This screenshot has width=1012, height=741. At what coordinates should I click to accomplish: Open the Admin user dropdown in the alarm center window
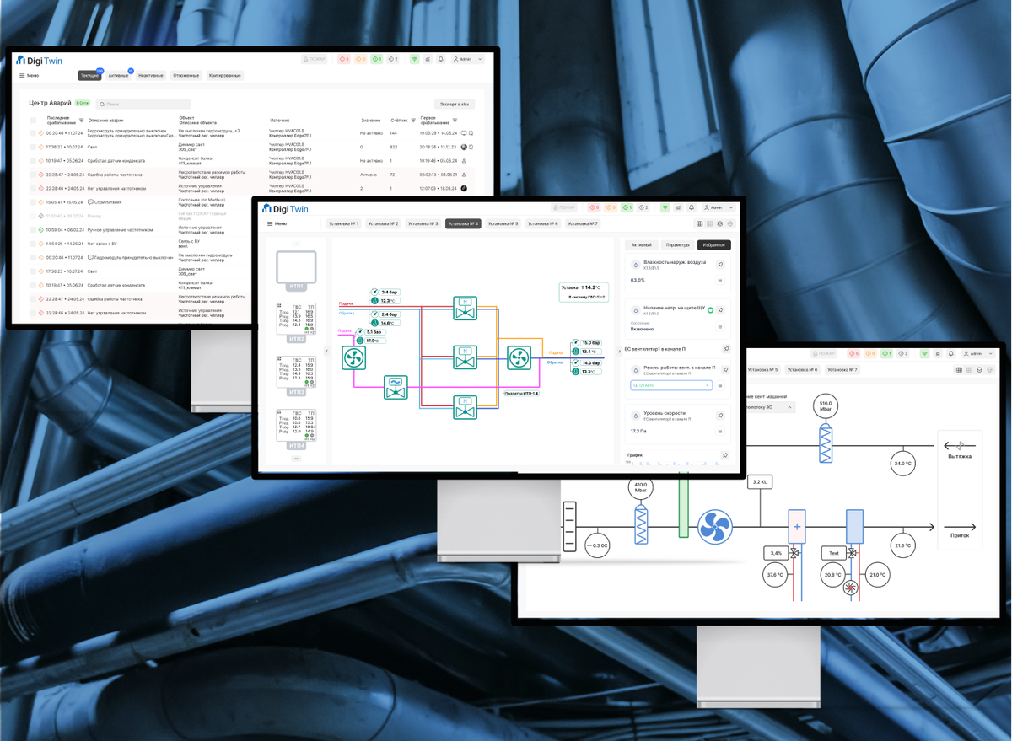[468, 60]
